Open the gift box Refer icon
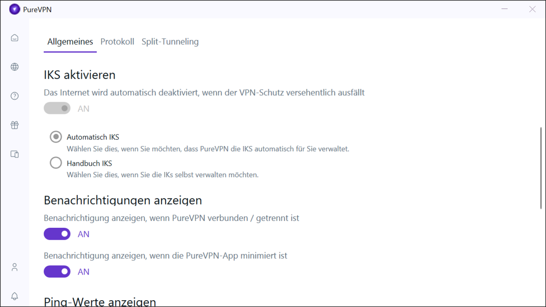Image resolution: width=546 pixels, height=307 pixels. pyautogui.click(x=15, y=125)
